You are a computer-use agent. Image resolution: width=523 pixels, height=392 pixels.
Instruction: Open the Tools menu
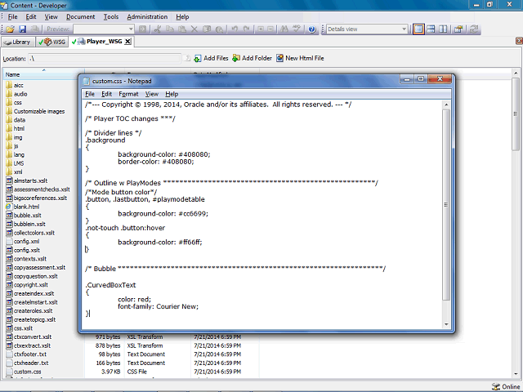[x=111, y=16]
